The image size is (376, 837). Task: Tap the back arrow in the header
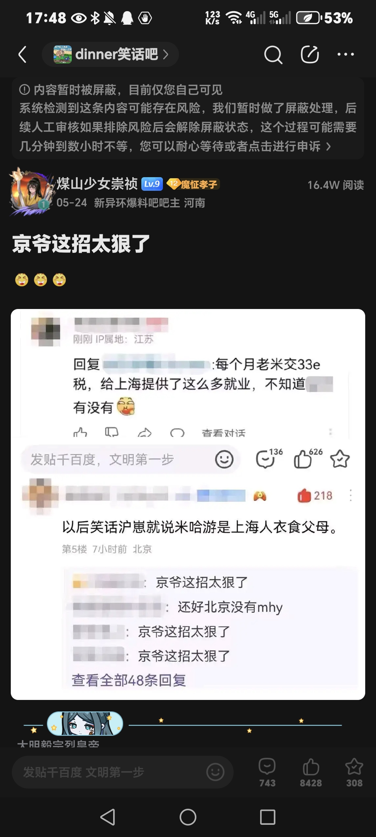point(23,54)
